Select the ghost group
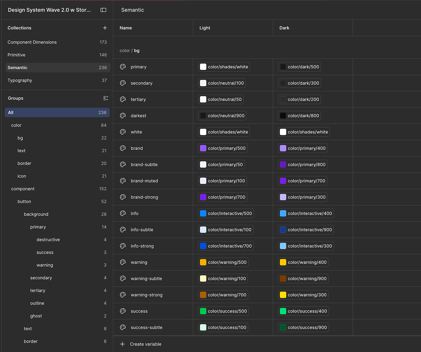This screenshot has width=421, height=352. click(x=57, y=316)
